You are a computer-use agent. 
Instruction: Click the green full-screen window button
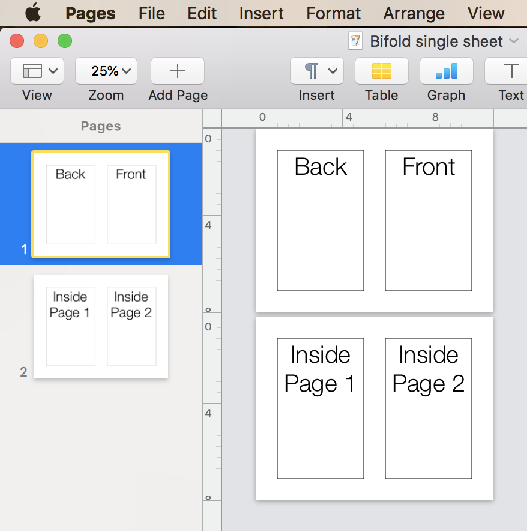click(x=65, y=41)
